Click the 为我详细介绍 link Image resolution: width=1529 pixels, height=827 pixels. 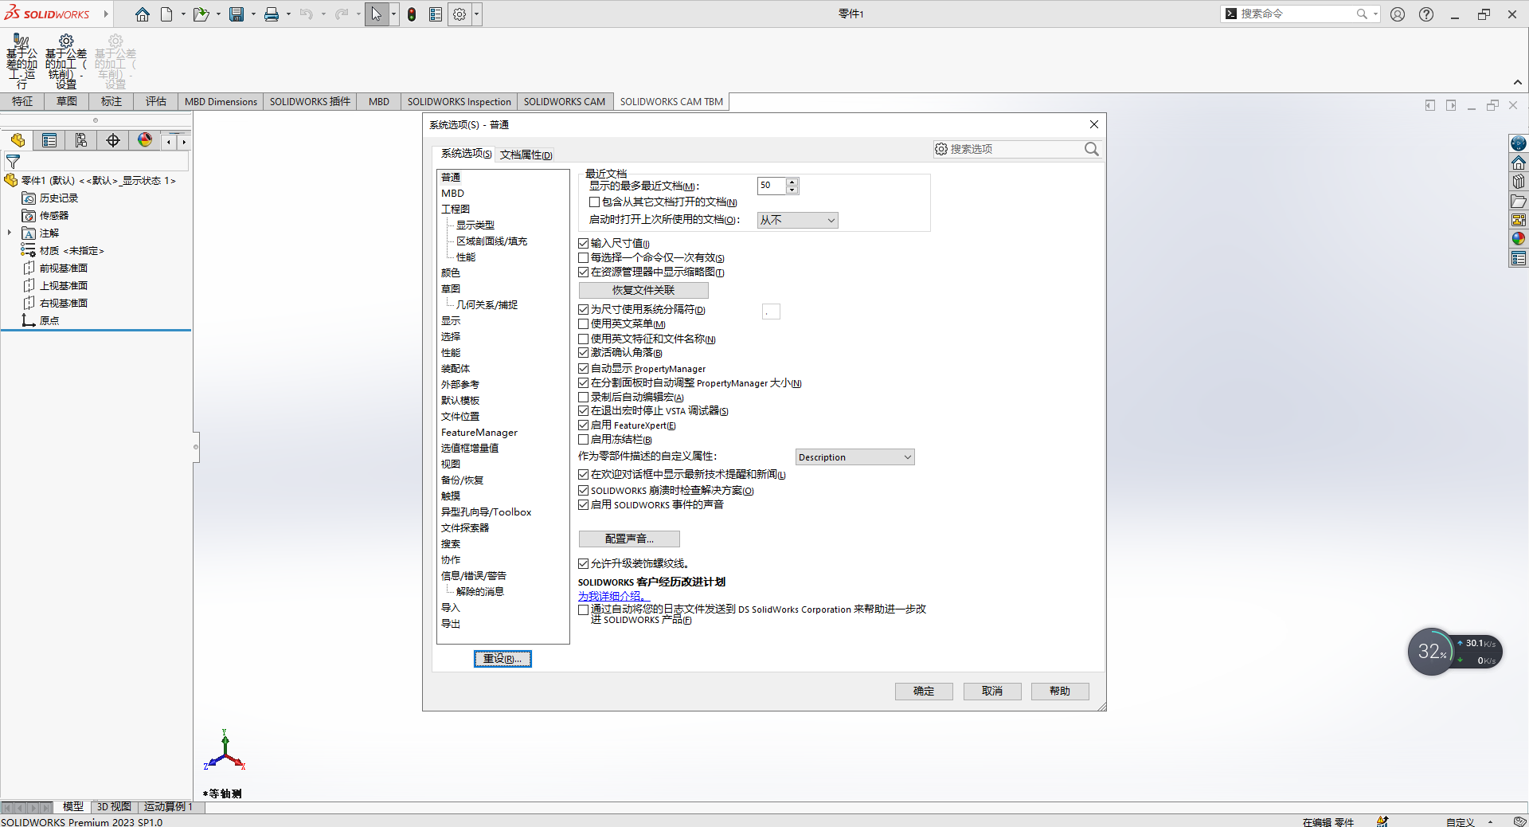click(x=612, y=595)
